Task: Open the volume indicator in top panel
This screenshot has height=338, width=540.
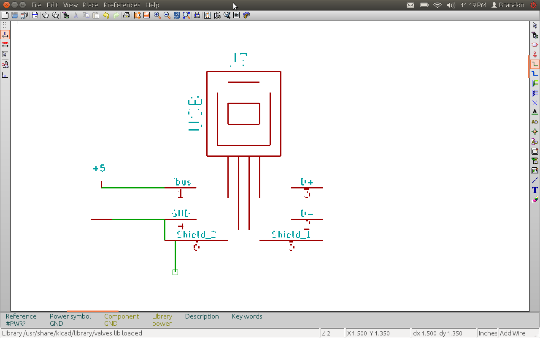Action: click(451, 5)
